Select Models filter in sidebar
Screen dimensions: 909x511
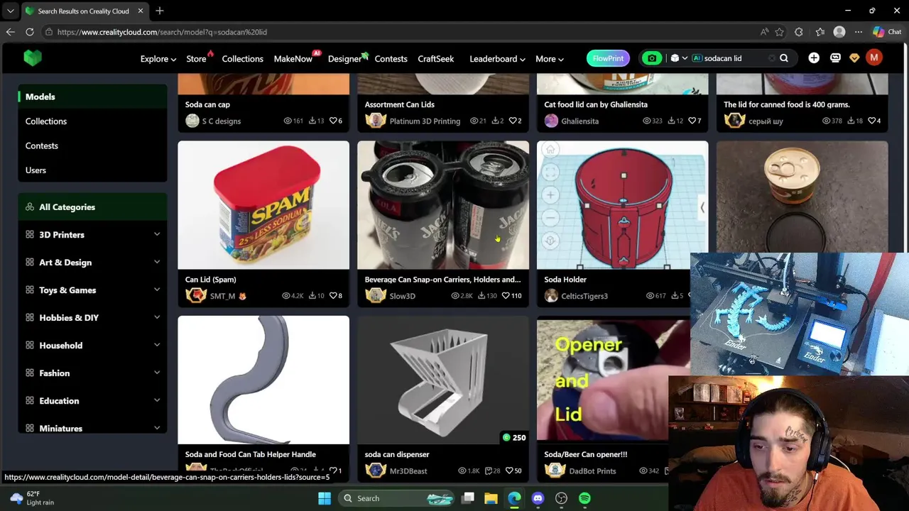[x=92, y=97]
